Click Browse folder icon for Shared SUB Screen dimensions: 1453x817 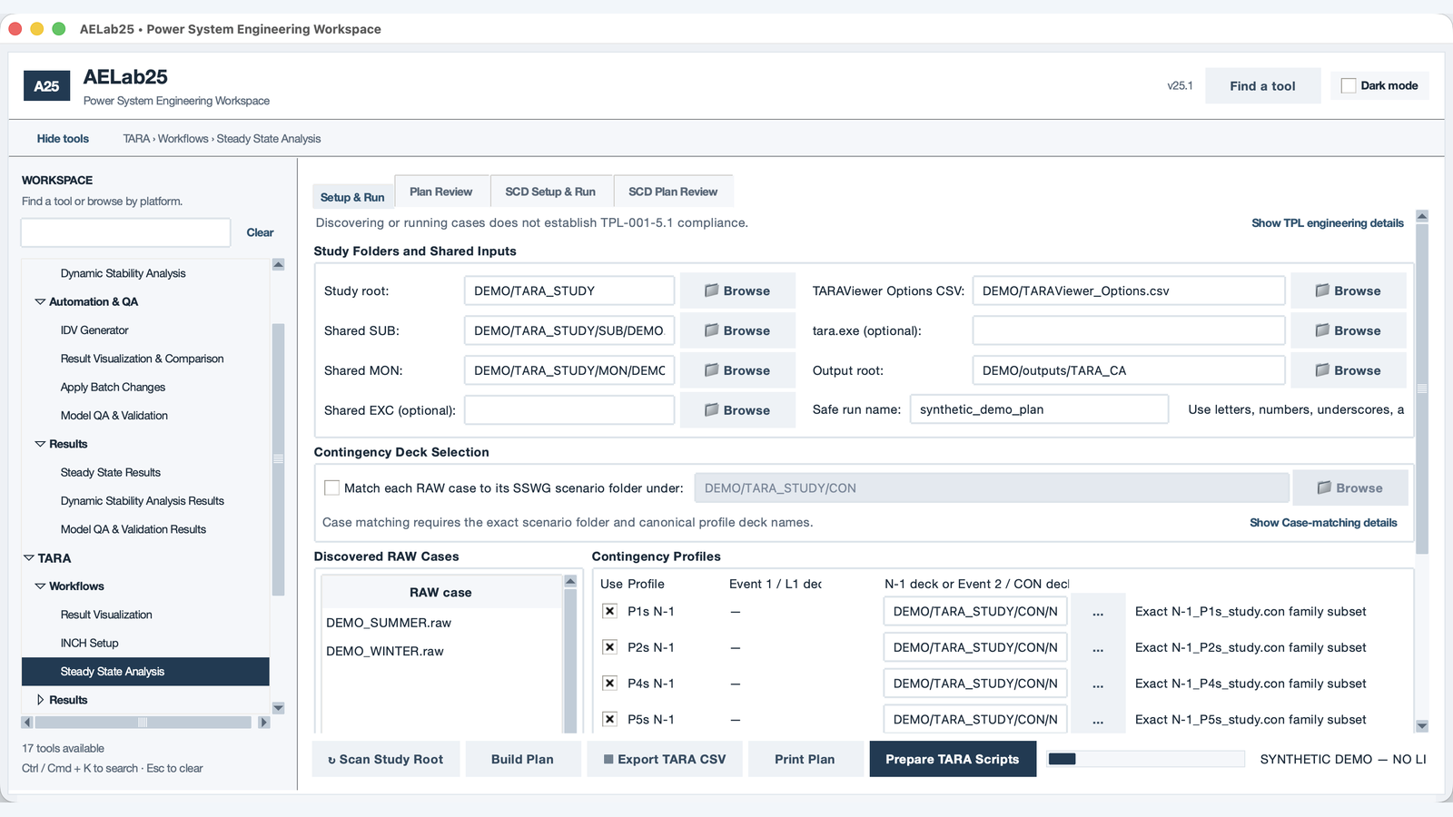(712, 330)
